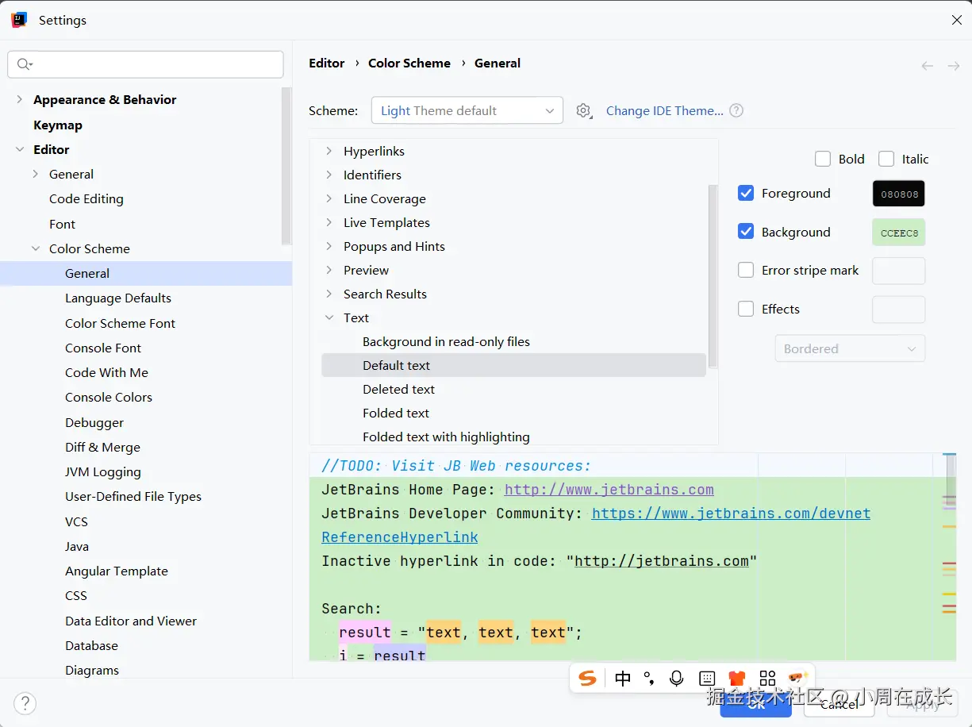Enable the Effects checkbox
The height and width of the screenshot is (727, 972).
(746, 309)
